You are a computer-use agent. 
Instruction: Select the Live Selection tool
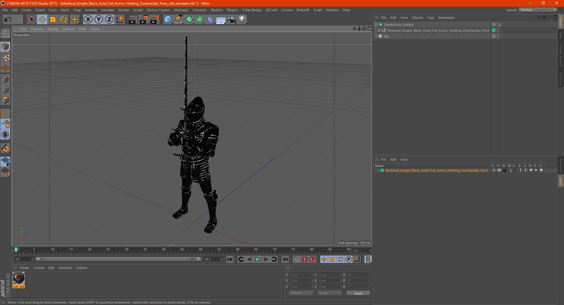[x=31, y=20]
